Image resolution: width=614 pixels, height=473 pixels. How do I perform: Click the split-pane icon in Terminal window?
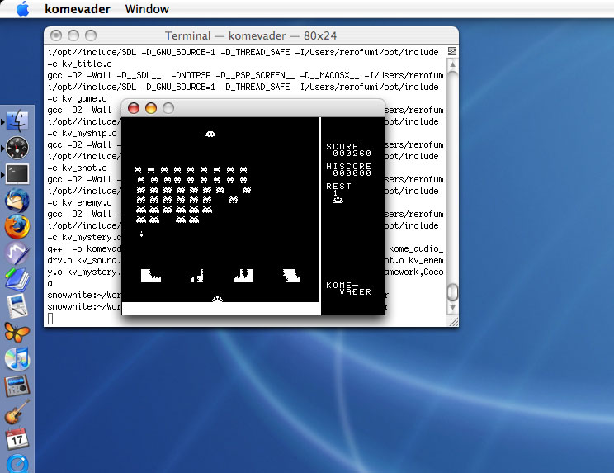click(x=452, y=51)
